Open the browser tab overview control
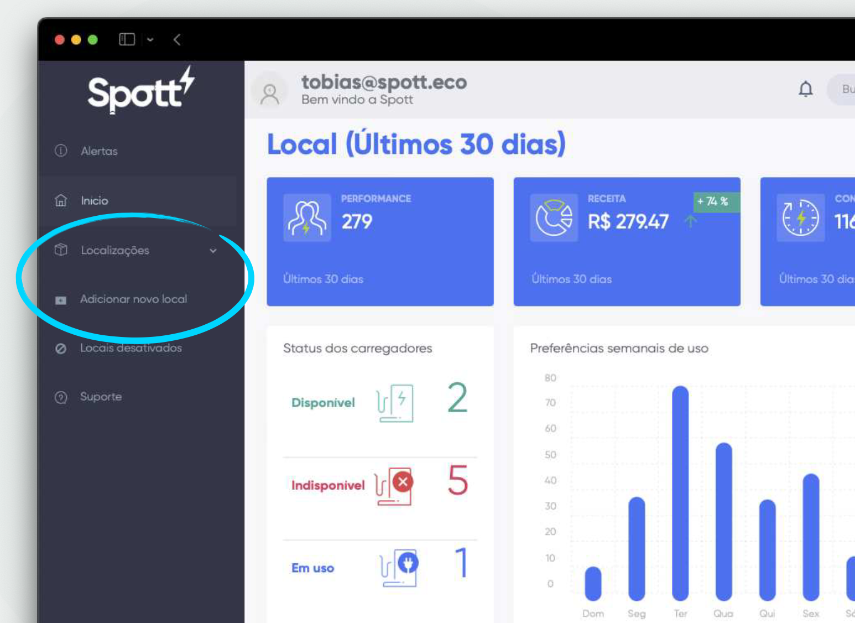The height and width of the screenshot is (623, 855). [x=126, y=39]
